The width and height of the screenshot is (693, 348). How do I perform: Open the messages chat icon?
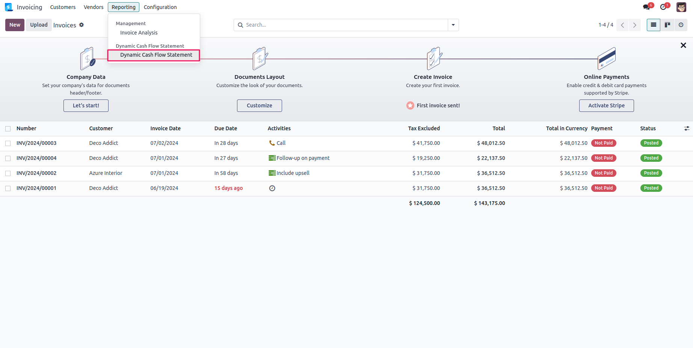pyautogui.click(x=646, y=7)
